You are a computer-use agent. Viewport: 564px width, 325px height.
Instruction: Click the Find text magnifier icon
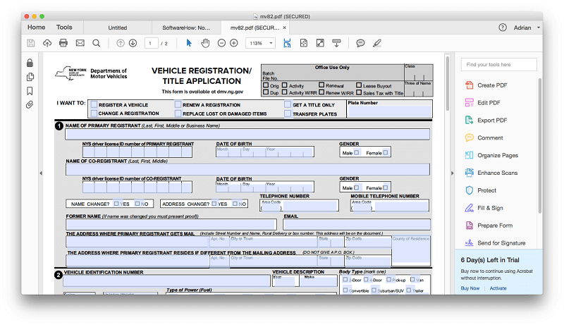tap(96, 43)
